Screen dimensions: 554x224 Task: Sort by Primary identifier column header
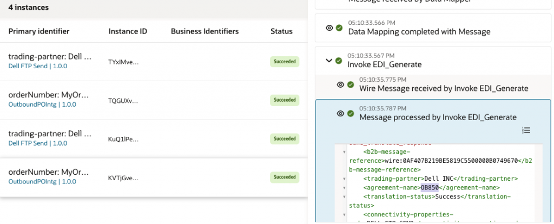[x=39, y=31]
